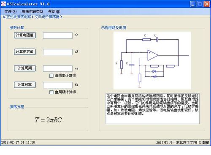Click the 2012年1月于湖北理工学院 author text
Viewport: 211px width, 155px height.
click(x=183, y=142)
